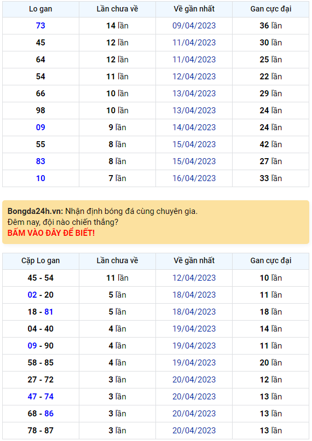Open date 18/04/2023 in row 02 - 20

pos(194,295)
